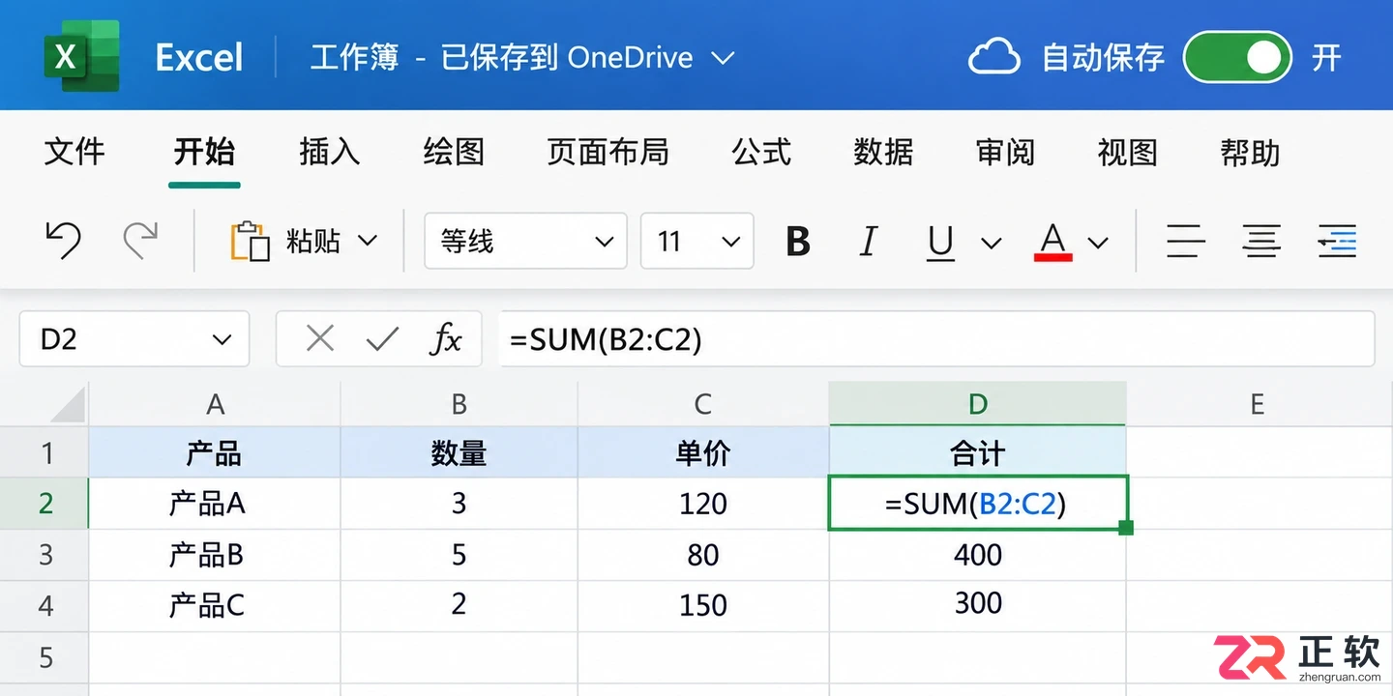The image size is (1393, 696).
Task: Open the 文件 menu
Action: click(x=74, y=152)
